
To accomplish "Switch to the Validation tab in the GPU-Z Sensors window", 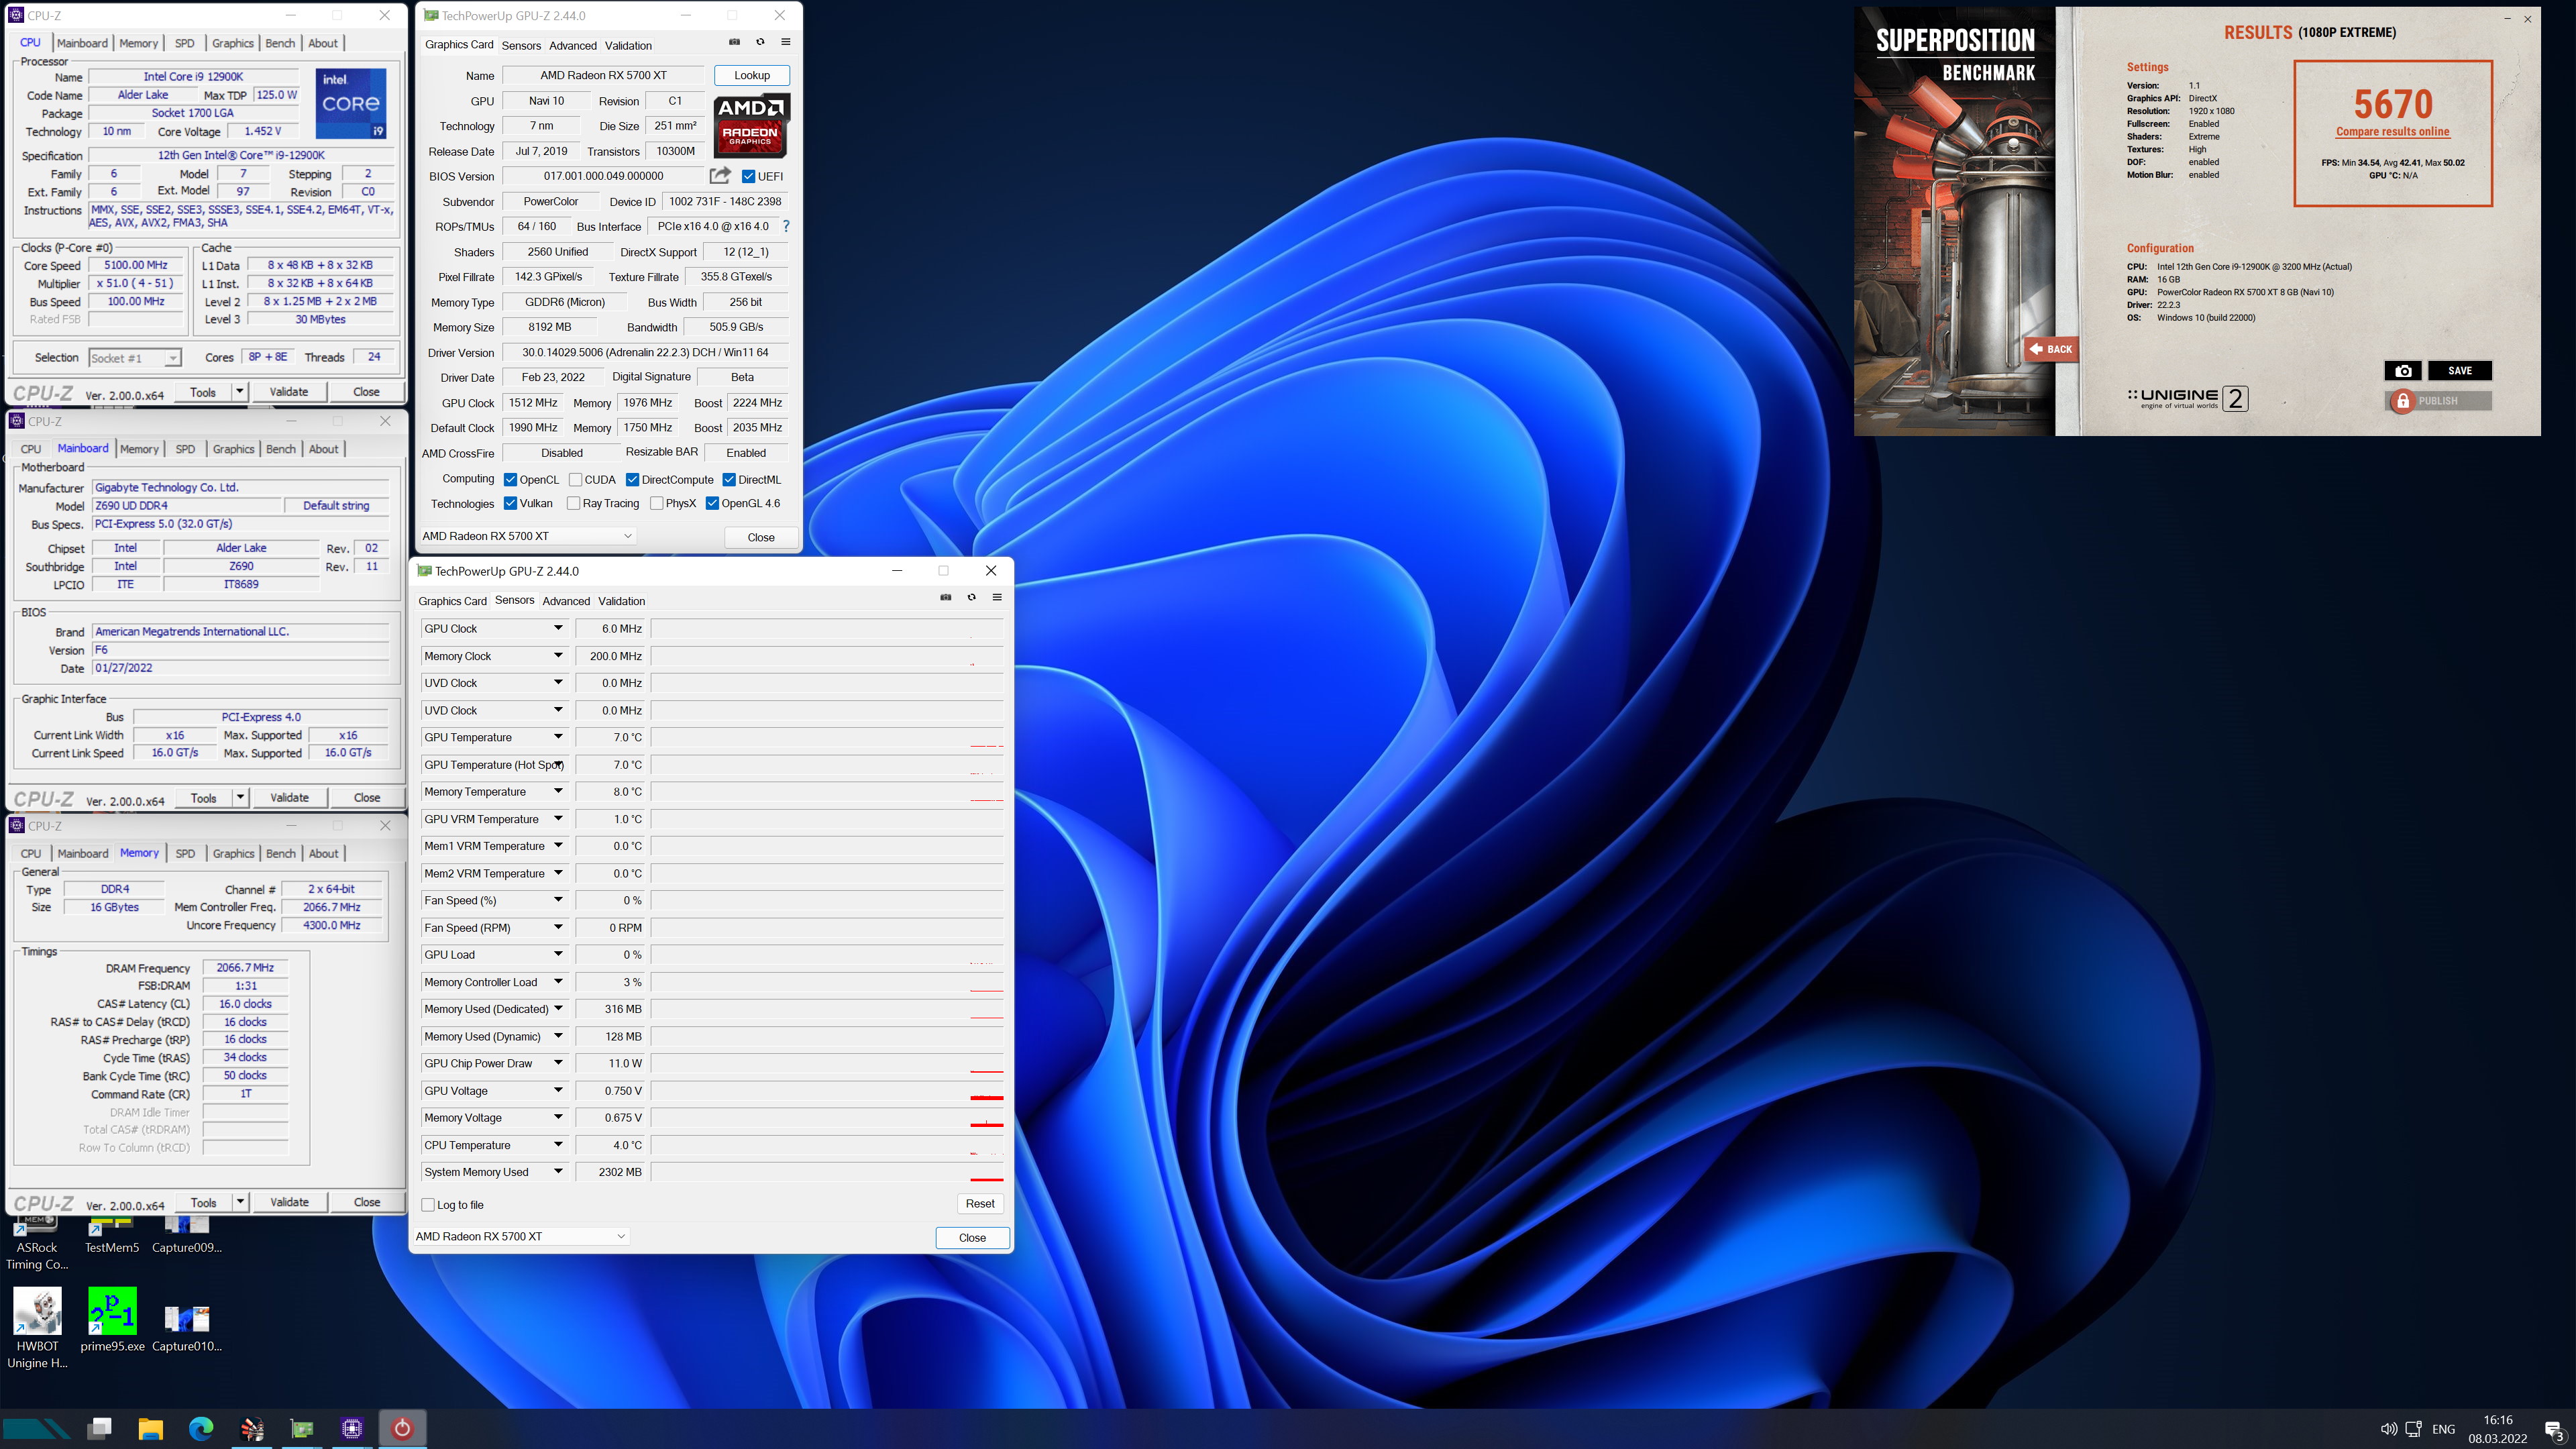I will tap(622, 601).
